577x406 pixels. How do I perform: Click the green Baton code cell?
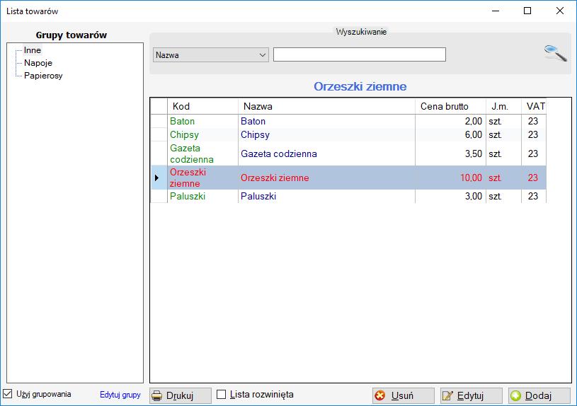pyautogui.click(x=202, y=121)
